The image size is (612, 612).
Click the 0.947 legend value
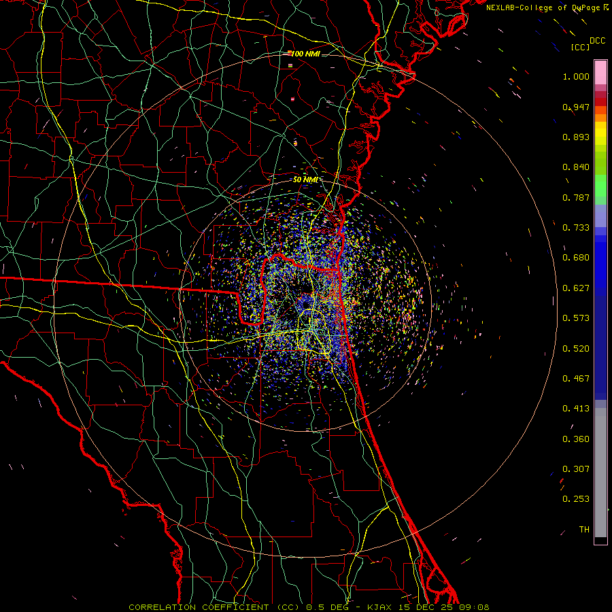point(576,107)
